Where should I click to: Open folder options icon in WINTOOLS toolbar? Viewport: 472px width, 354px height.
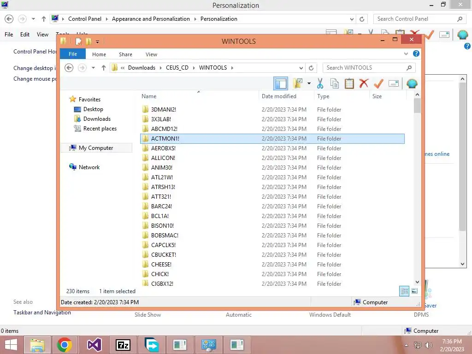(x=298, y=83)
